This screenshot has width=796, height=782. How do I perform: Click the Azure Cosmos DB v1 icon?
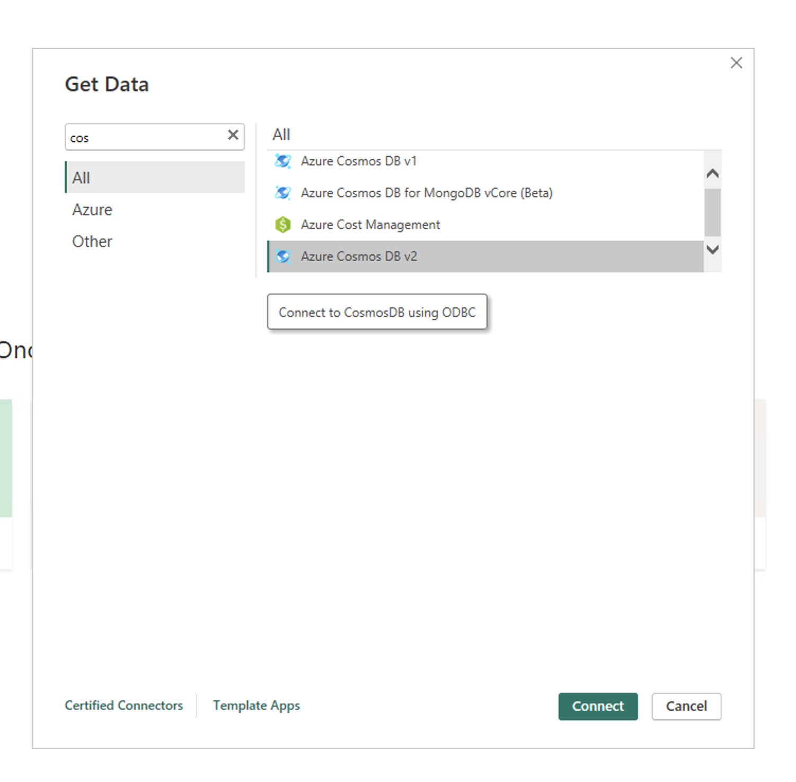(283, 161)
